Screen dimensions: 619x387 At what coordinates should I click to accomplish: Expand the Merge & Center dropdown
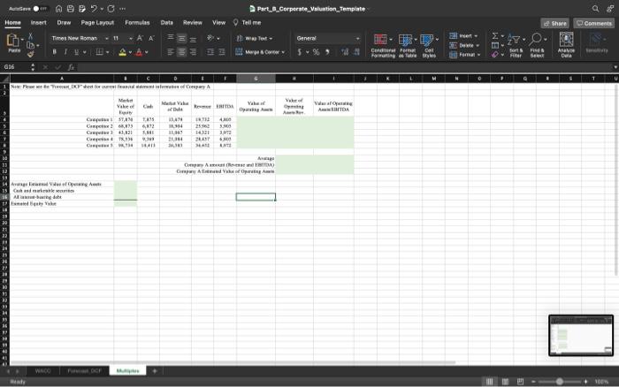pyautogui.click(x=283, y=52)
